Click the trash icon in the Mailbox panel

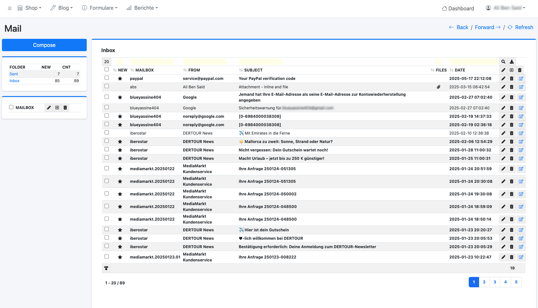tap(65, 108)
